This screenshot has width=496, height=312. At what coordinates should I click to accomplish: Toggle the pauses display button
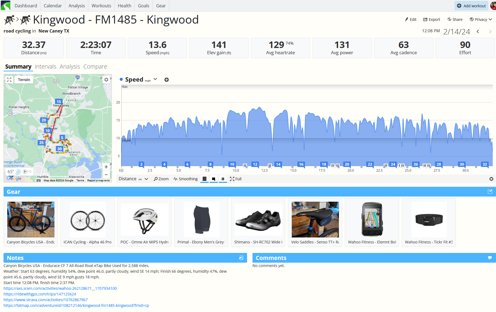pyautogui.click(x=223, y=179)
